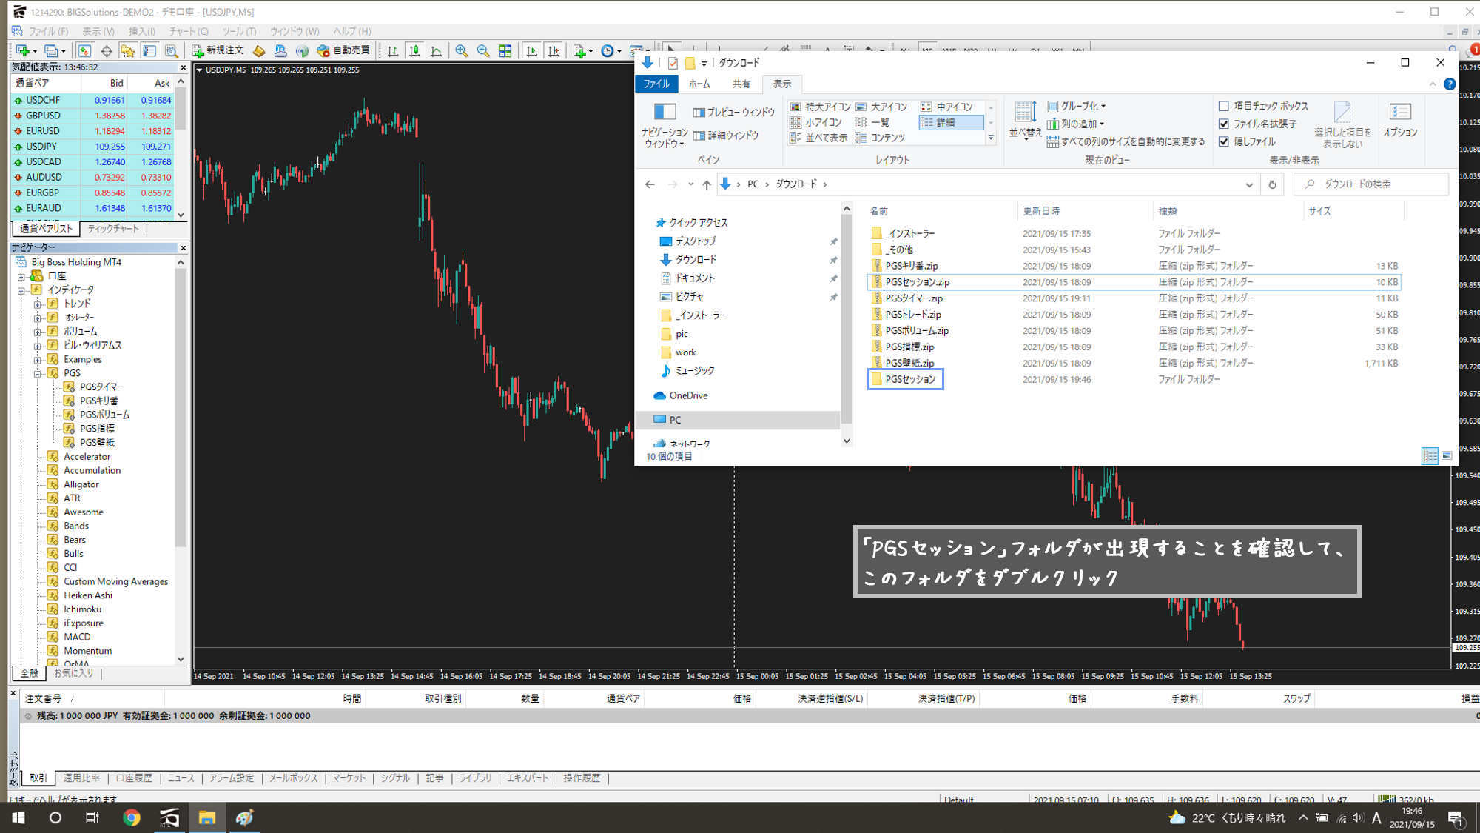Click the zoom in magnifier icon
Image resolution: width=1480 pixels, height=833 pixels.
click(462, 50)
